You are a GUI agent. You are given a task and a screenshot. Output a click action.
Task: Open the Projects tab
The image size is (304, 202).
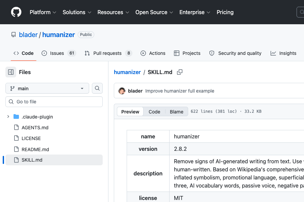point(187,53)
